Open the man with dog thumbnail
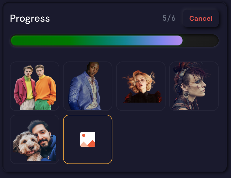231x178 pixels. coord(35,139)
